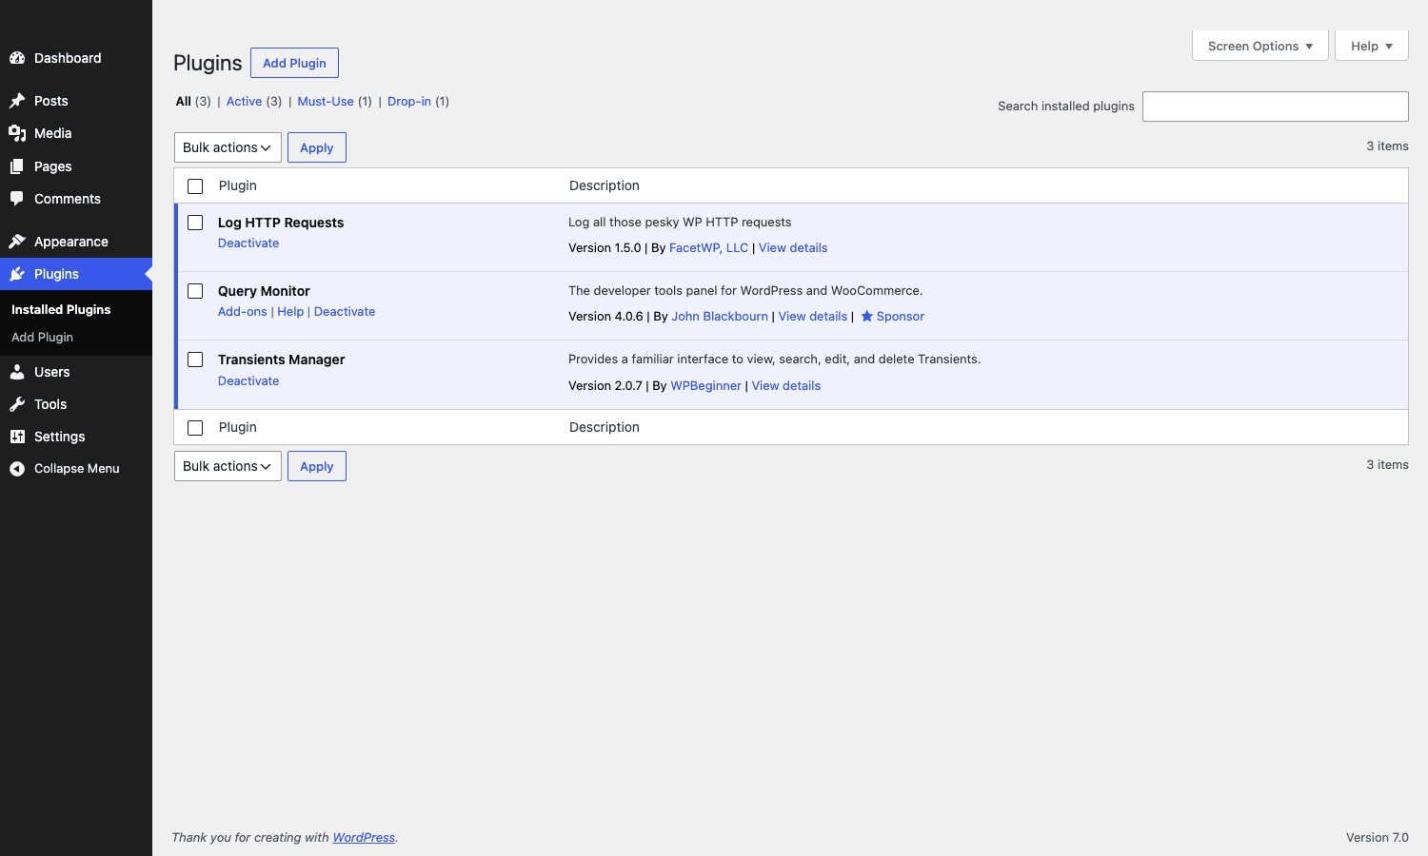Open the WordPress footer link
This screenshot has height=856, width=1428.
(x=364, y=837)
